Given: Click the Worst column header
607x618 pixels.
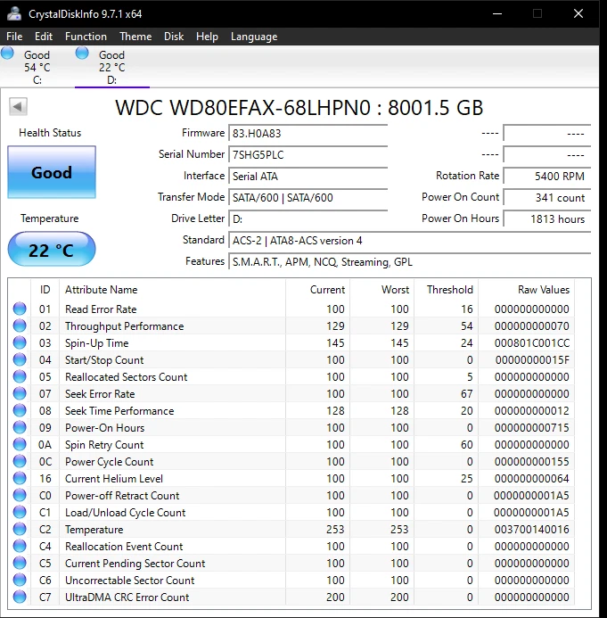Looking at the screenshot, I should tap(381, 290).
